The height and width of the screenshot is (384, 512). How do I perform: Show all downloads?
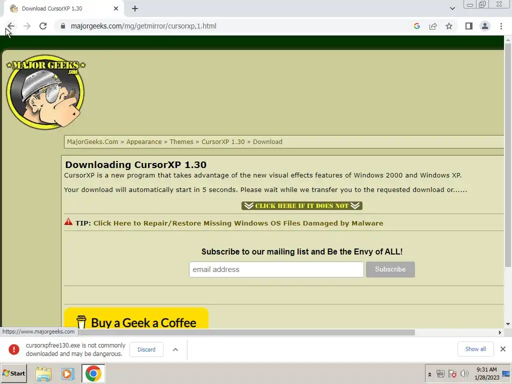tap(475, 349)
